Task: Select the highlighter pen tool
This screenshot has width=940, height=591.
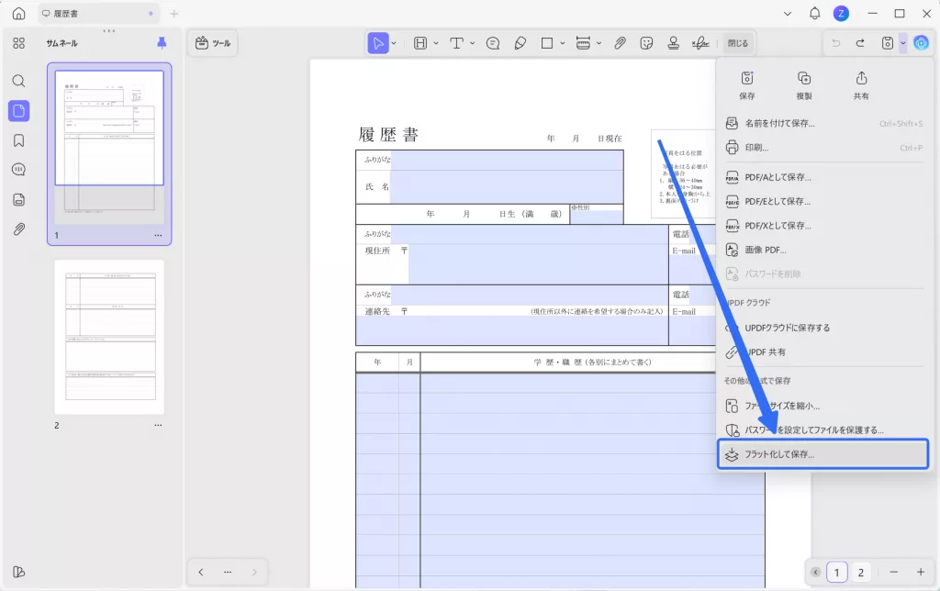Action: tap(520, 43)
